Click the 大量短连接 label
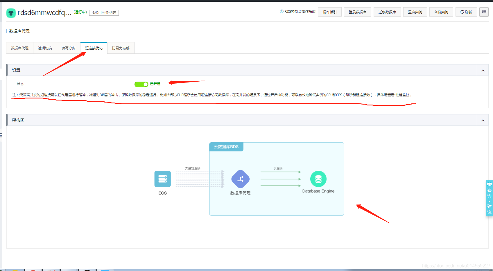Screen dimensions: 493x271 (193, 168)
